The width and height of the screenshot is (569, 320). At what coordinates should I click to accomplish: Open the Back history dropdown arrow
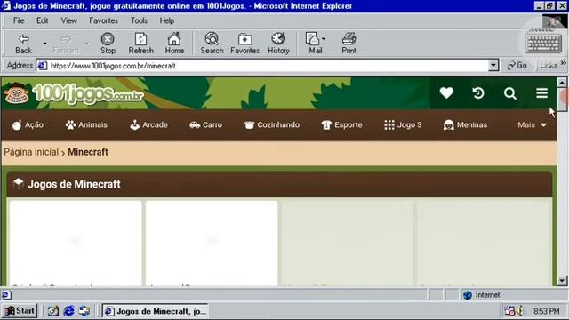point(44,44)
